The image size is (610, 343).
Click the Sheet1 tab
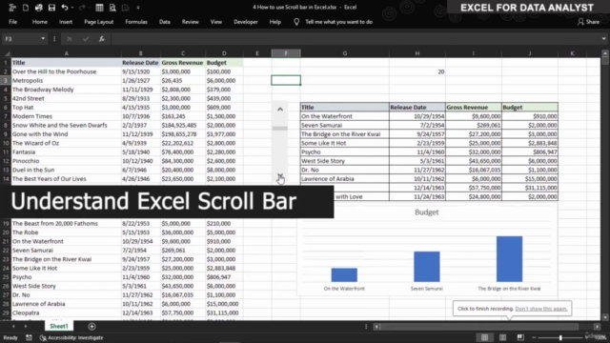59,326
